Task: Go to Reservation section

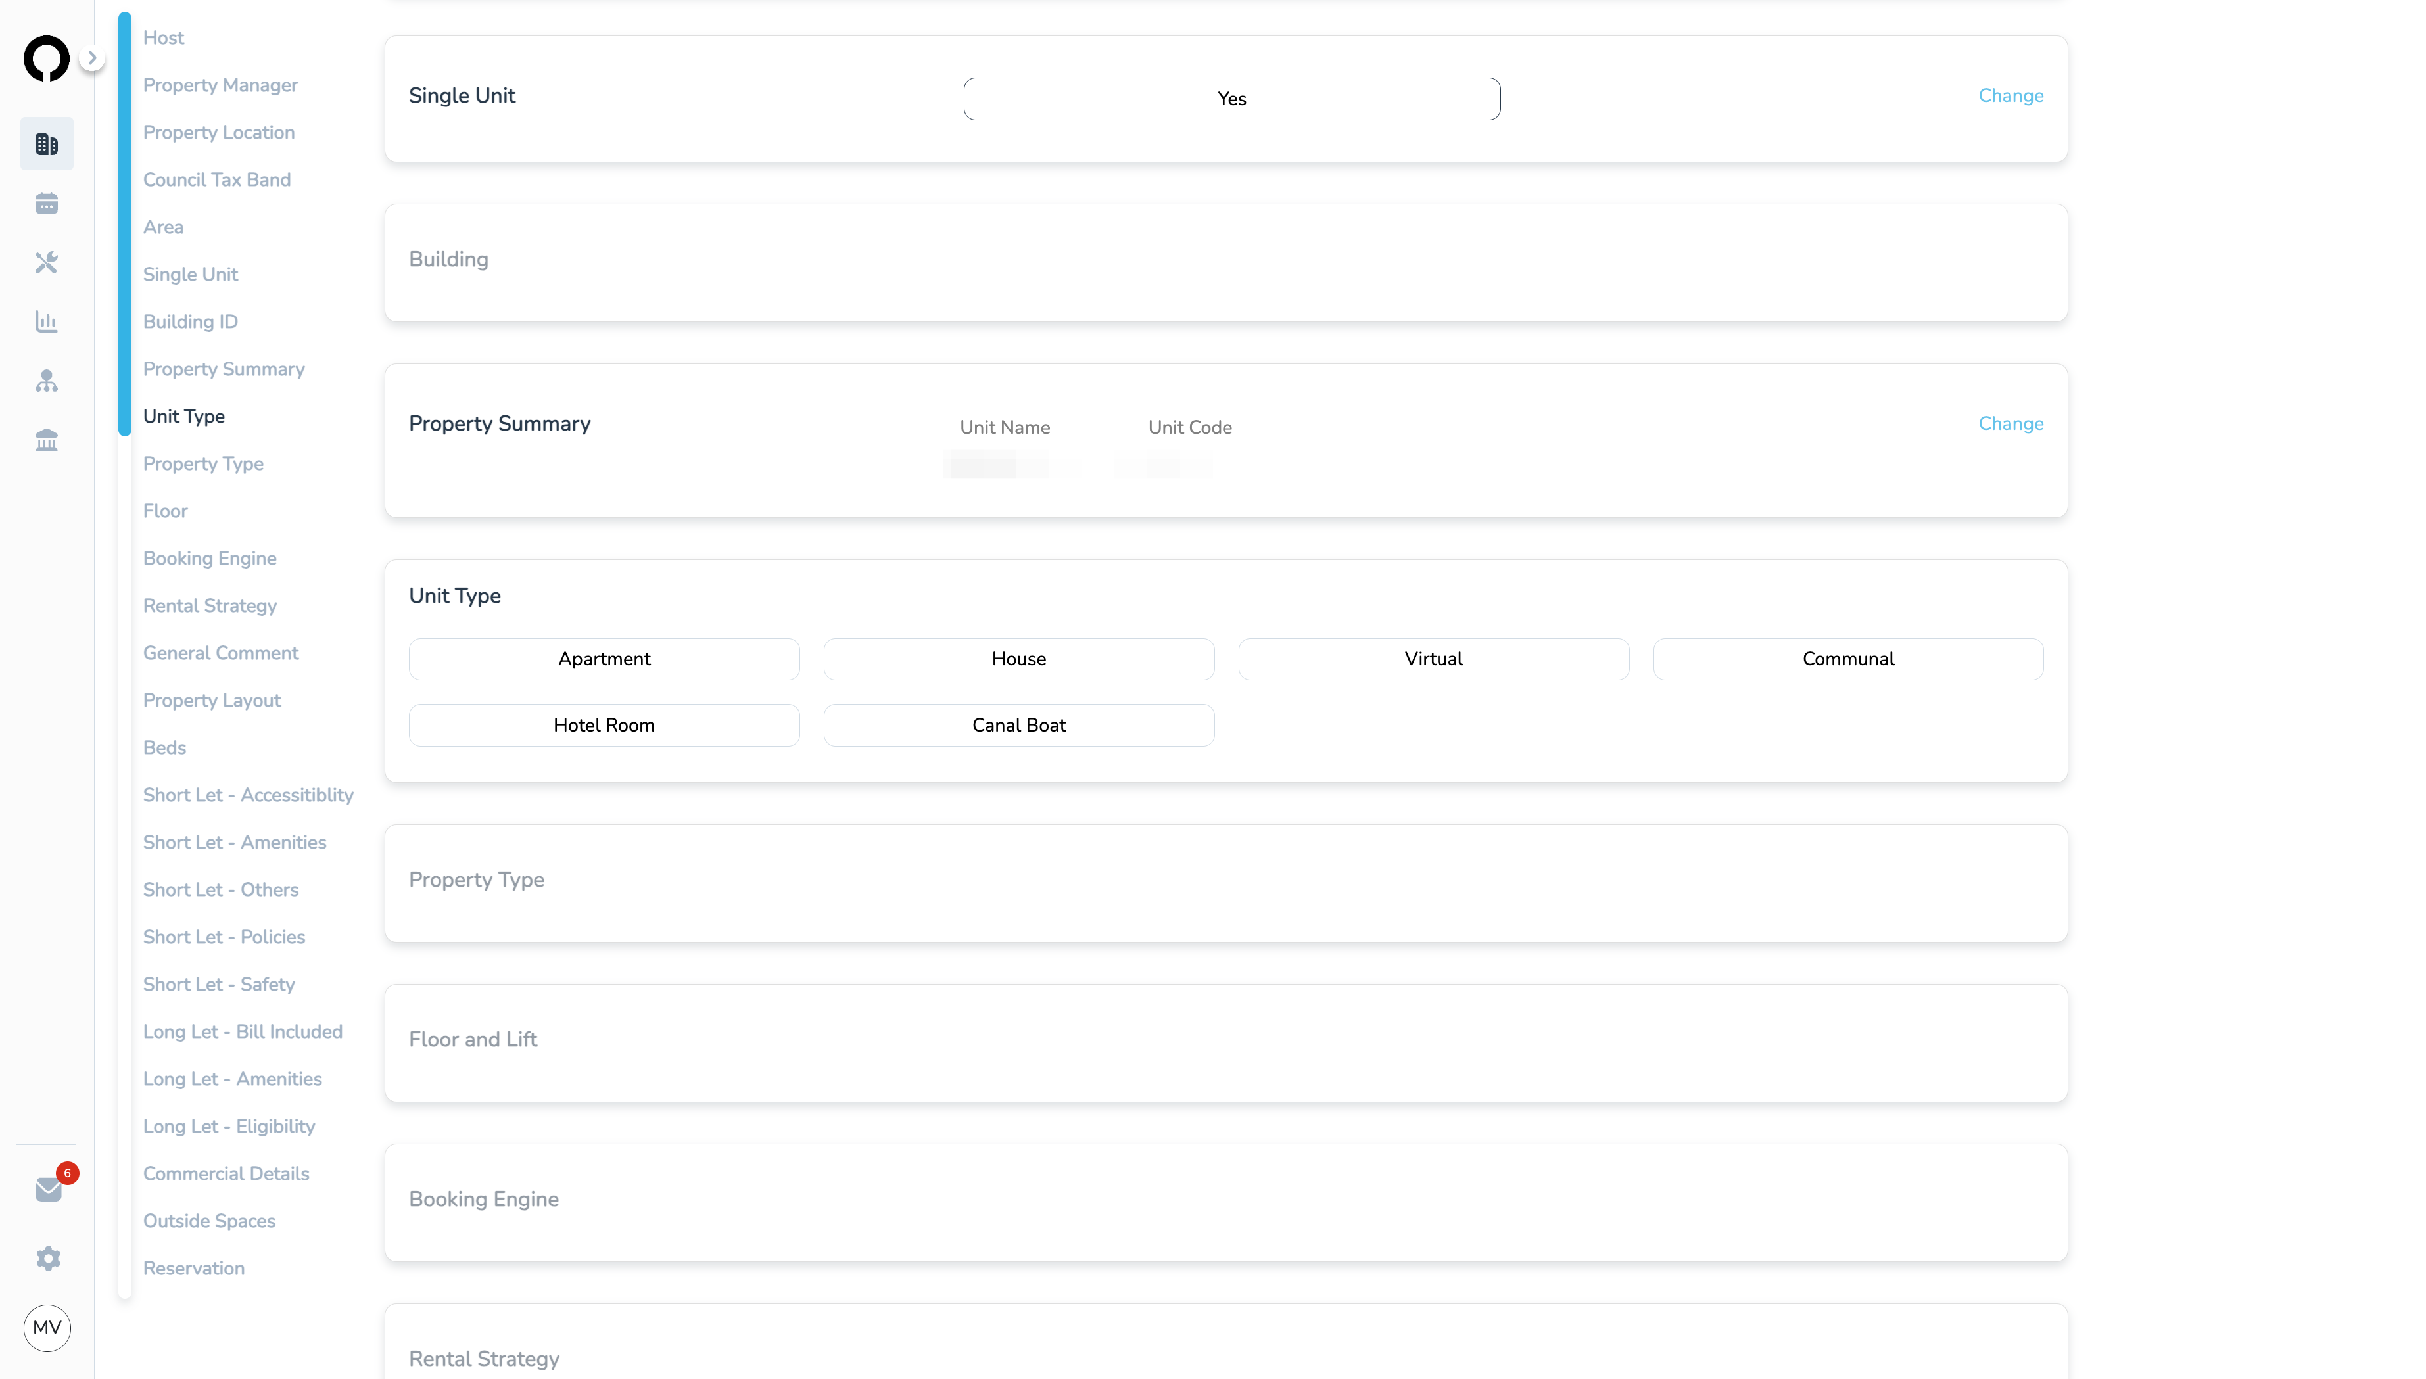Action: point(194,1269)
